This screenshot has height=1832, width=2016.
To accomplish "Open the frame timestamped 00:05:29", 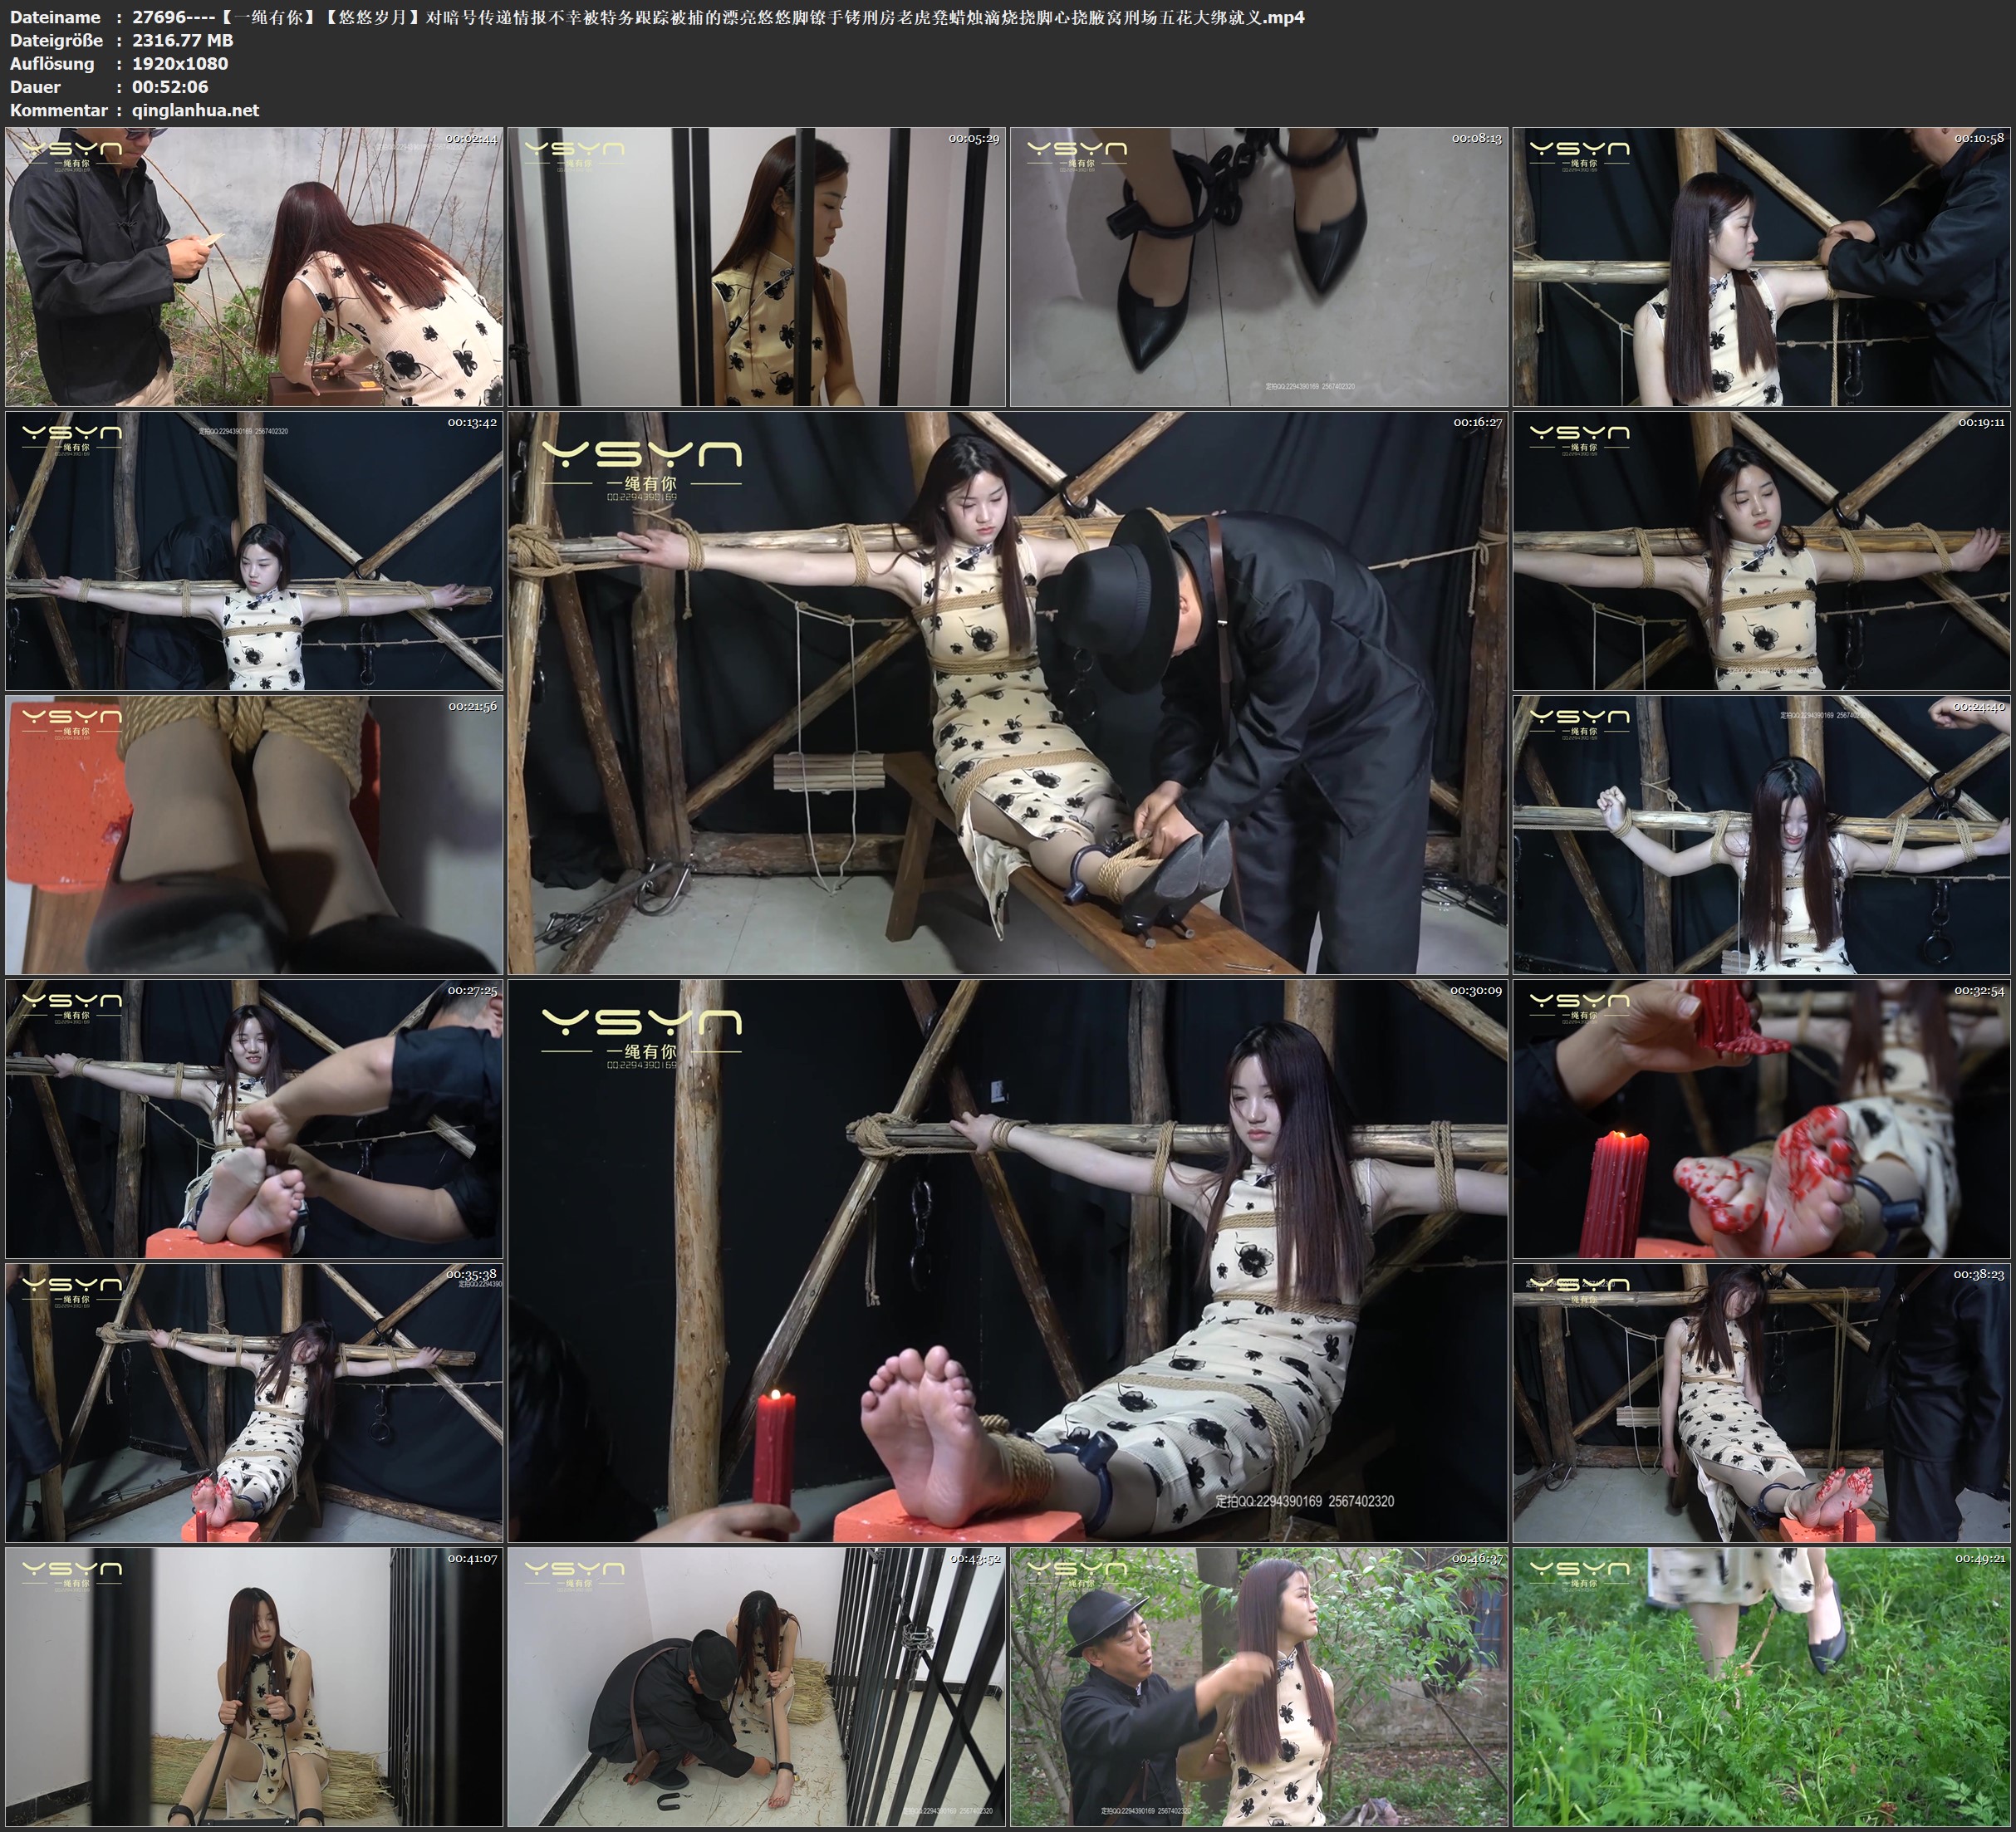I will 756,266.
